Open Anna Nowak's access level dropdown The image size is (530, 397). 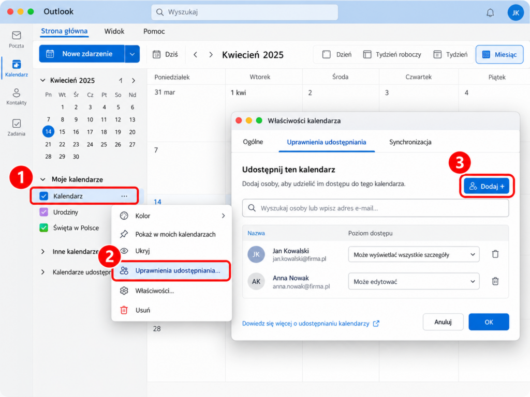[x=414, y=282]
